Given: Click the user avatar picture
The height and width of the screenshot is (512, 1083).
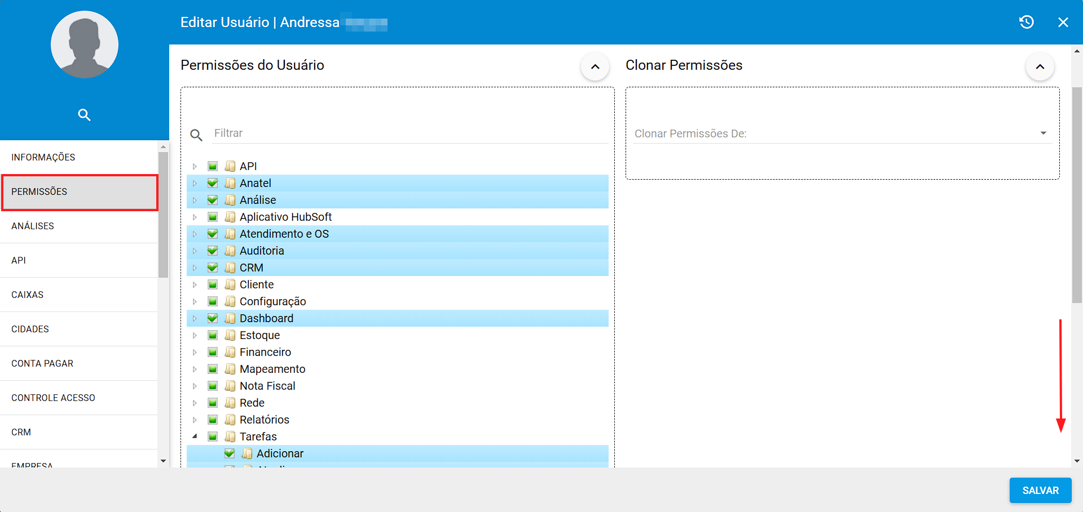Looking at the screenshot, I should click(85, 44).
